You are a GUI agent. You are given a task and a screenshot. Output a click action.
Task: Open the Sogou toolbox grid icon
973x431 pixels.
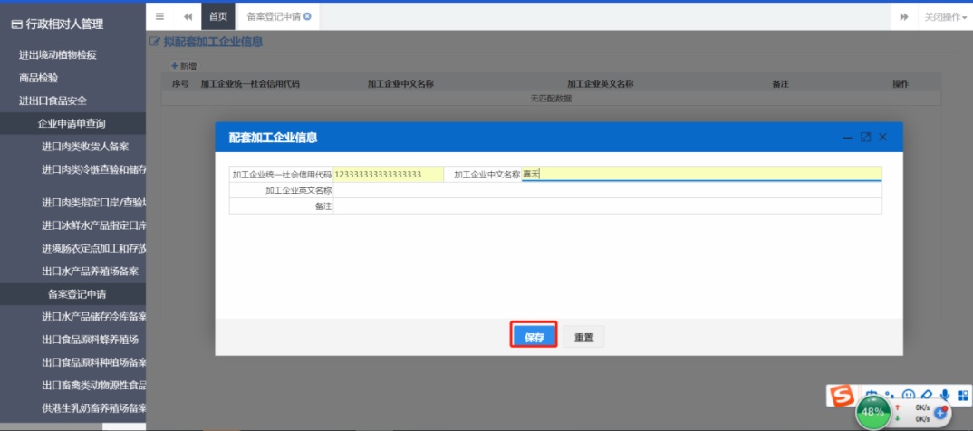(x=963, y=396)
